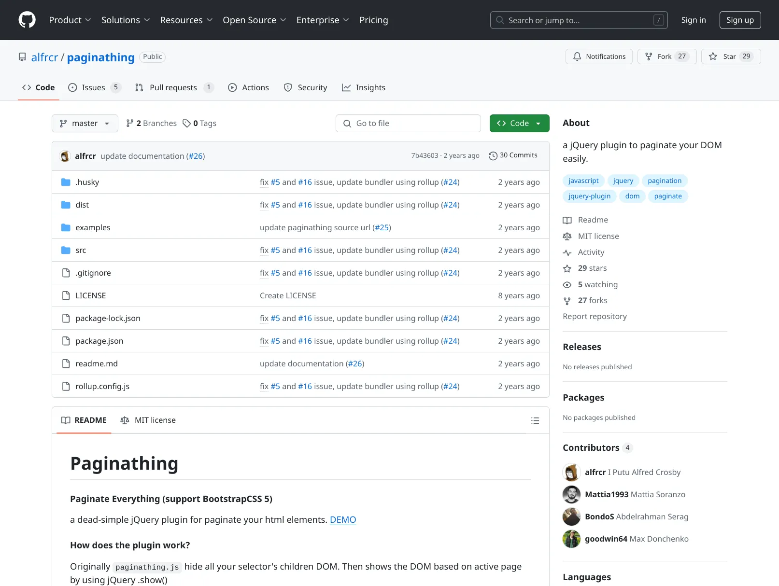Click the GitHub logo icon
Viewport: 779px width, 586px height.
[27, 20]
